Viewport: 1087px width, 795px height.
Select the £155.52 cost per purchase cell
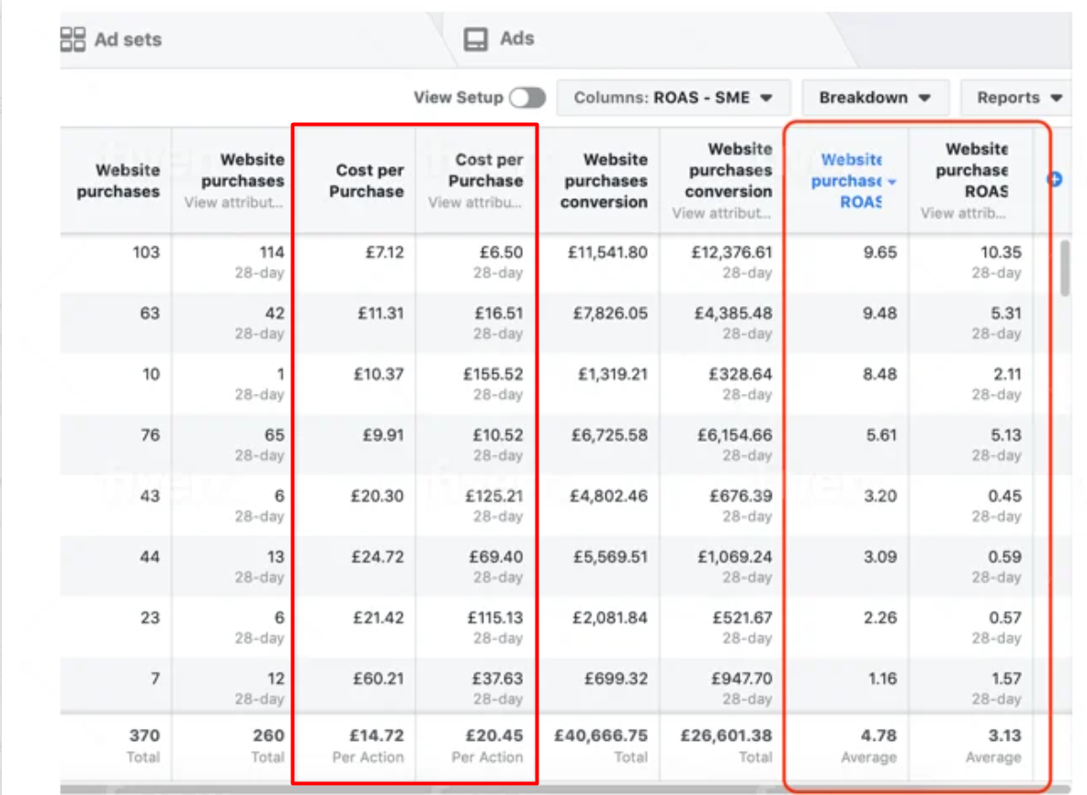[x=498, y=375]
